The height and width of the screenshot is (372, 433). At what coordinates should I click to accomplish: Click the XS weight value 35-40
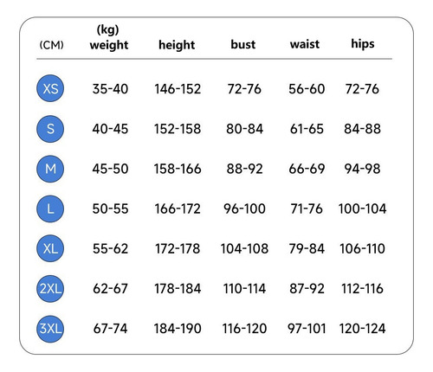point(110,89)
